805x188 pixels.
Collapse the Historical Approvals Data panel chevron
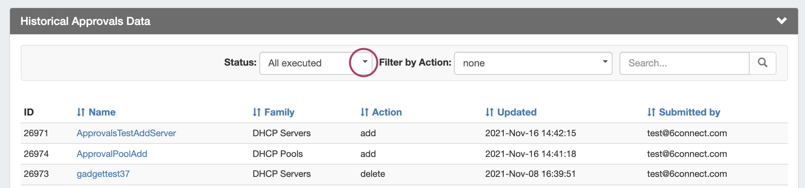click(781, 21)
